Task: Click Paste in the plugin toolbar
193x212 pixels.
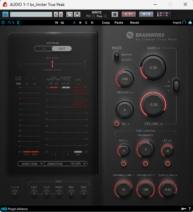Action: tap(119, 22)
